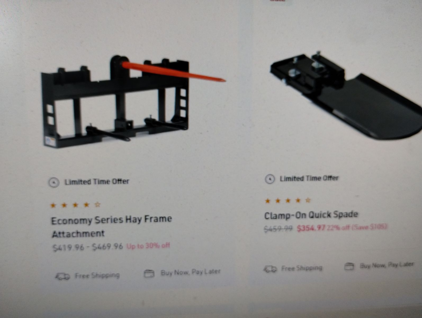The height and width of the screenshot is (318, 422).
Task: Click the $419.96 - $469.96 price range
Action: tap(88, 247)
